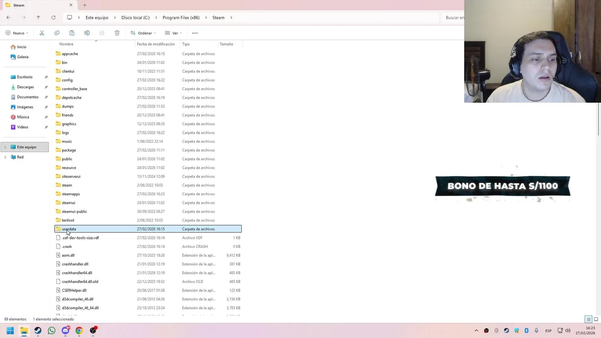Show hidden system tray icons
The height and width of the screenshot is (338, 601).
click(476, 330)
